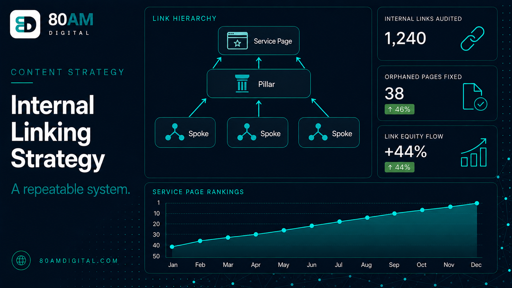Click the rank 50 y-axis label

(x=156, y=256)
